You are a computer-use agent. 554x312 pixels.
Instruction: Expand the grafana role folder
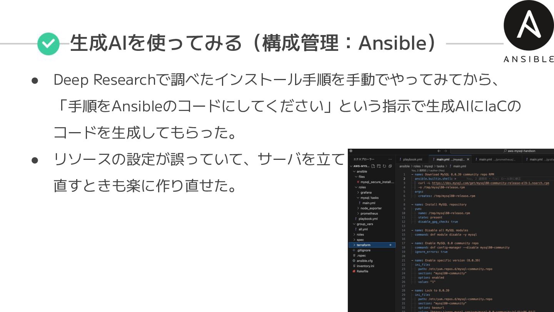pyautogui.click(x=365, y=192)
